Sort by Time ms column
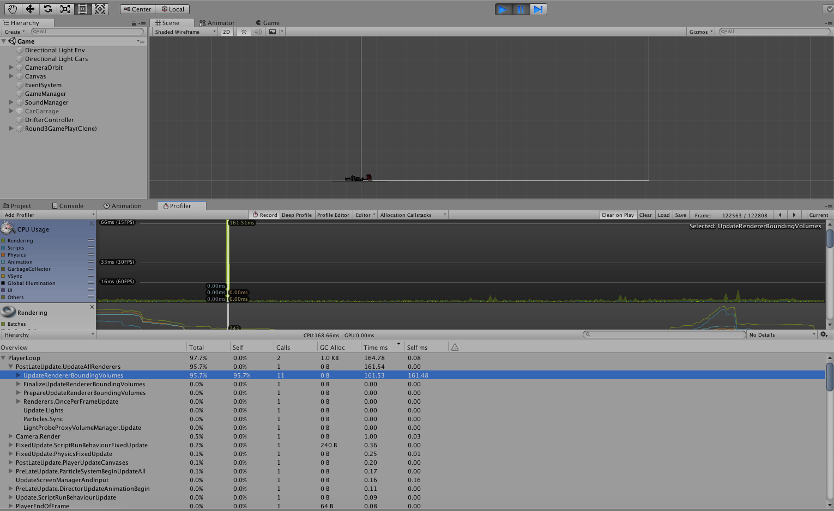834x511 pixels. coord(382,347)
